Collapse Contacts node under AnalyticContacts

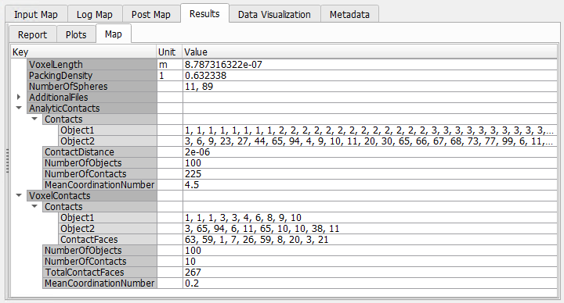click(x=34, y=119)
